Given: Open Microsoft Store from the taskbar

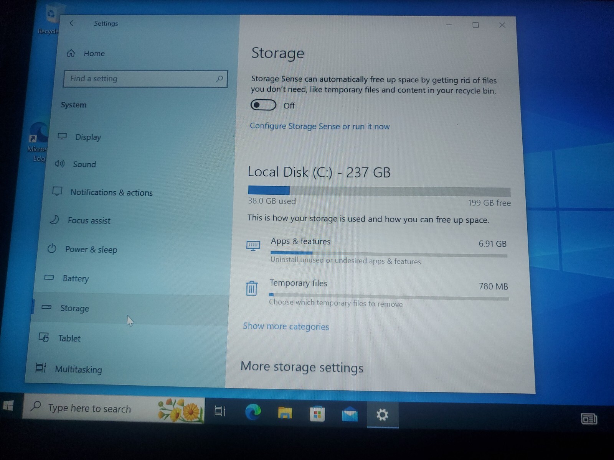Looking at the screenshot, I should coord(317,414).
